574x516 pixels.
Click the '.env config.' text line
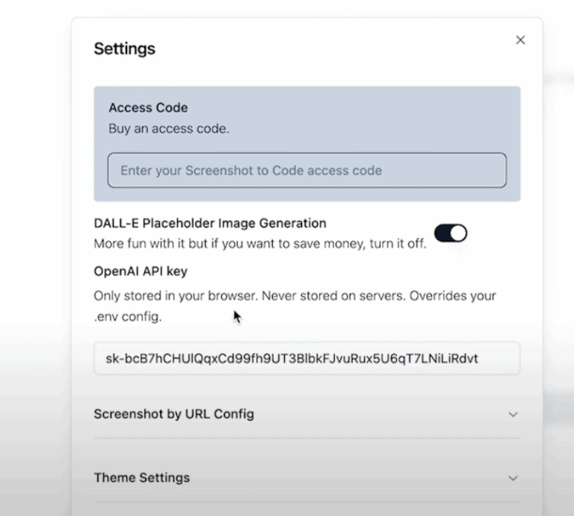click(128, 316)
